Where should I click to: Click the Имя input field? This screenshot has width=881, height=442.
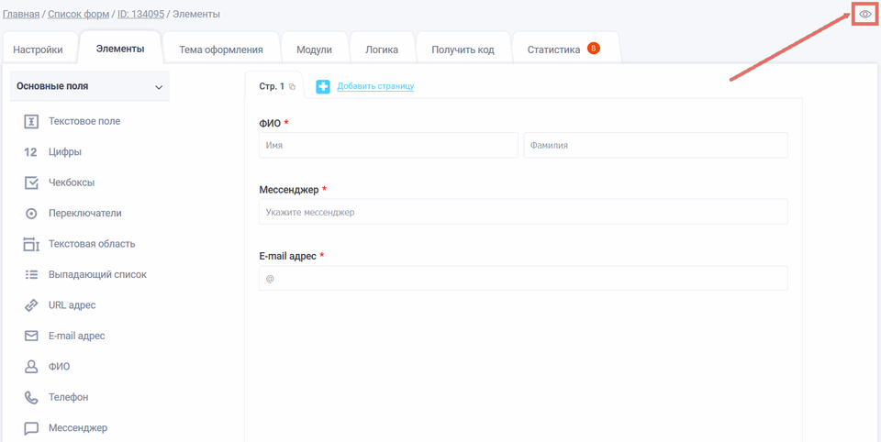(x=388, y=145)
